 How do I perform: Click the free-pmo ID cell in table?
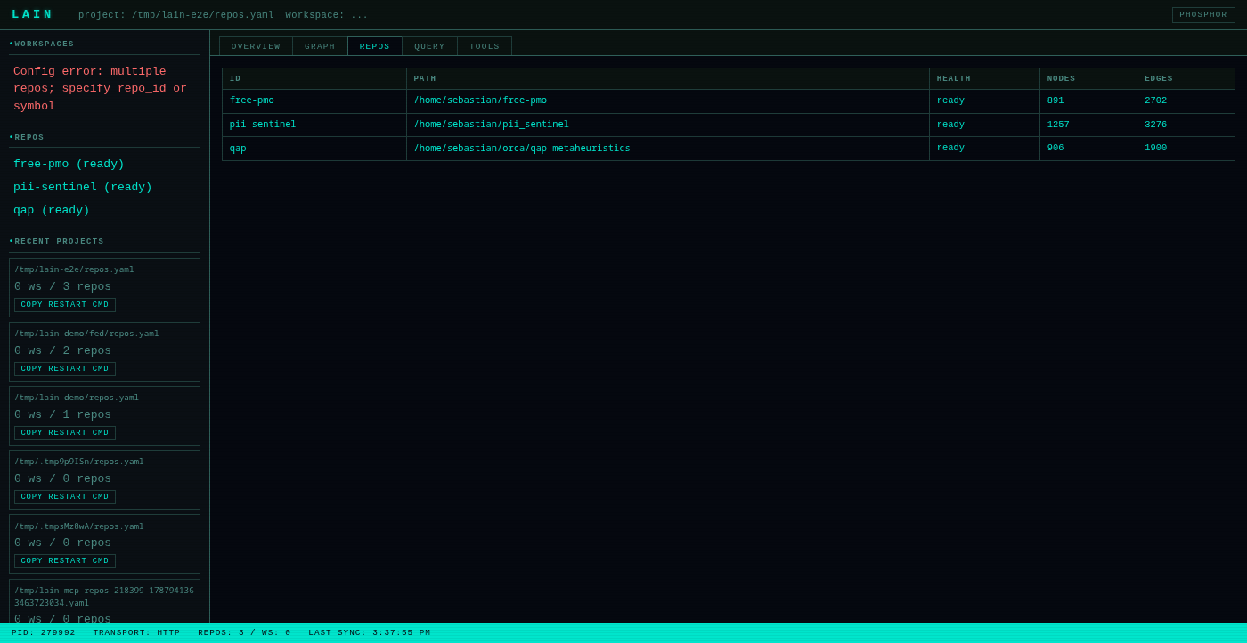(314, 101)
